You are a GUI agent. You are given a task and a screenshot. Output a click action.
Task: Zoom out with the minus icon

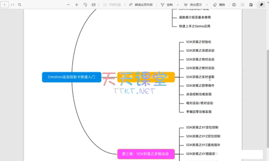coord(68,5)
